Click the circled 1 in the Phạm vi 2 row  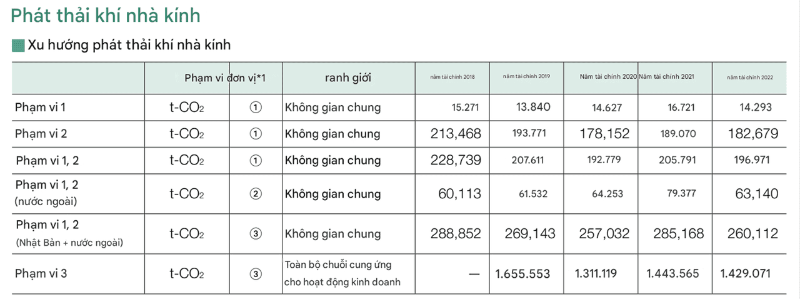(255, 134)
